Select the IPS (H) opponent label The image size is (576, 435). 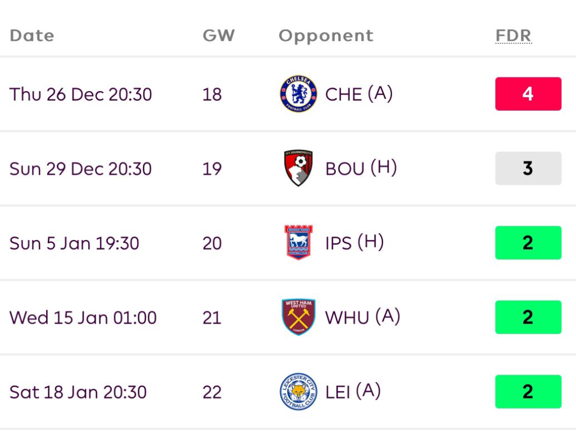pyautogui.click(x=354, y=243)
